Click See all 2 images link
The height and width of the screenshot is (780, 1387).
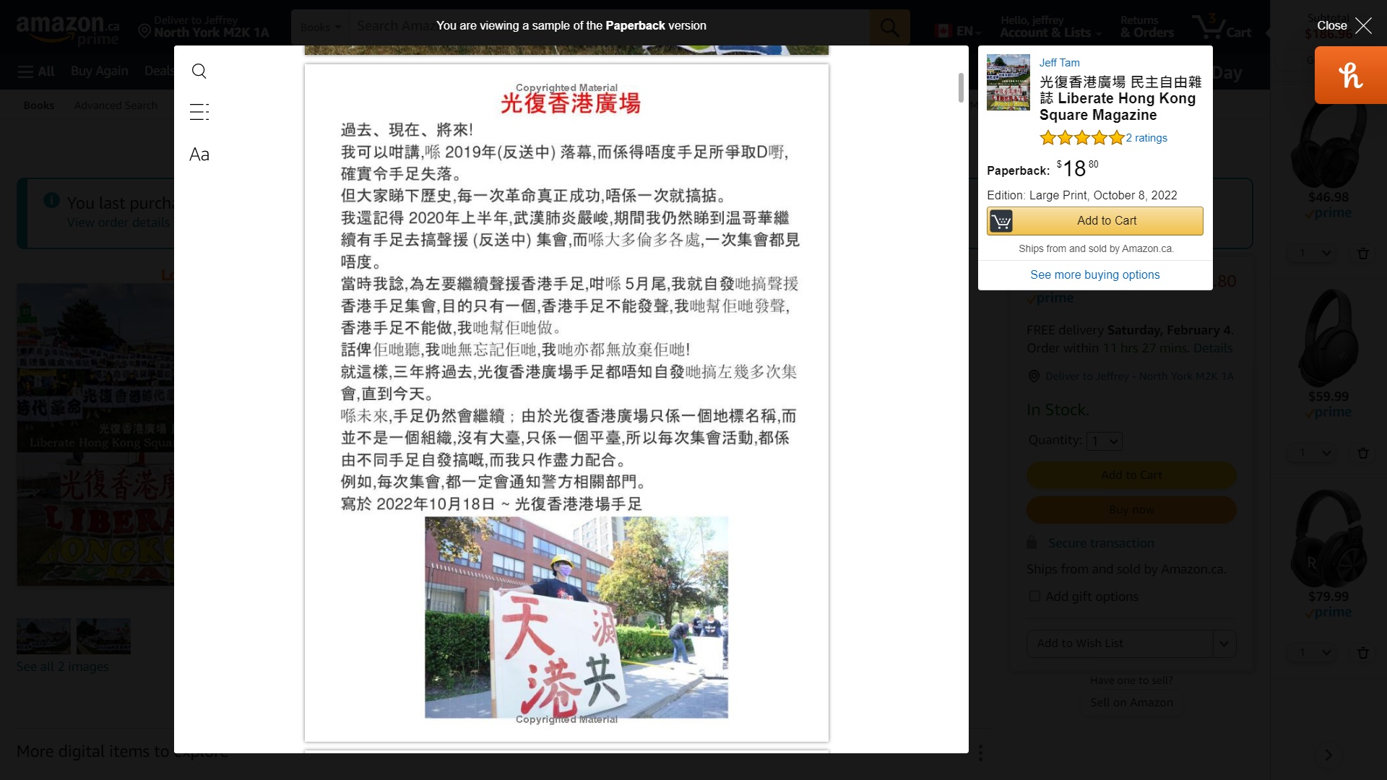pos(63,667)
